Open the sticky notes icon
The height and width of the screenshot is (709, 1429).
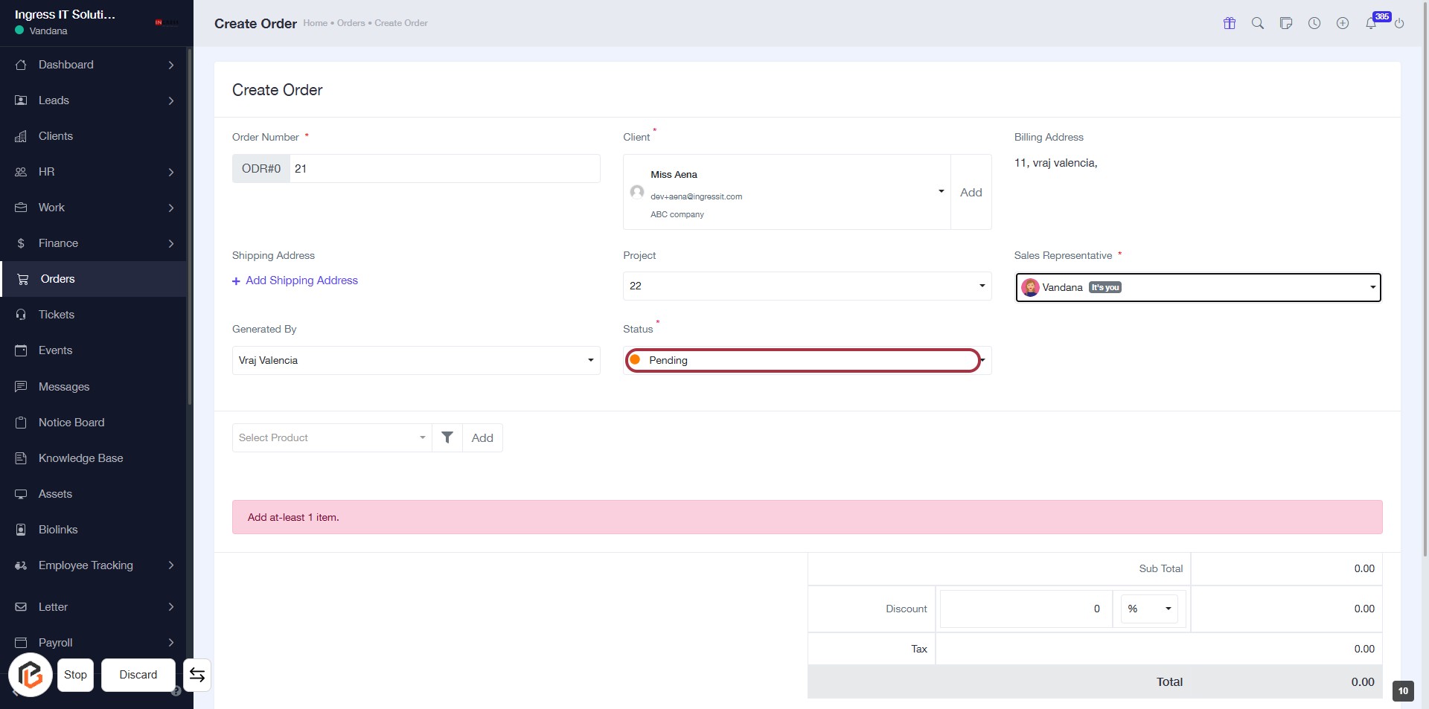pos(1285,23)
